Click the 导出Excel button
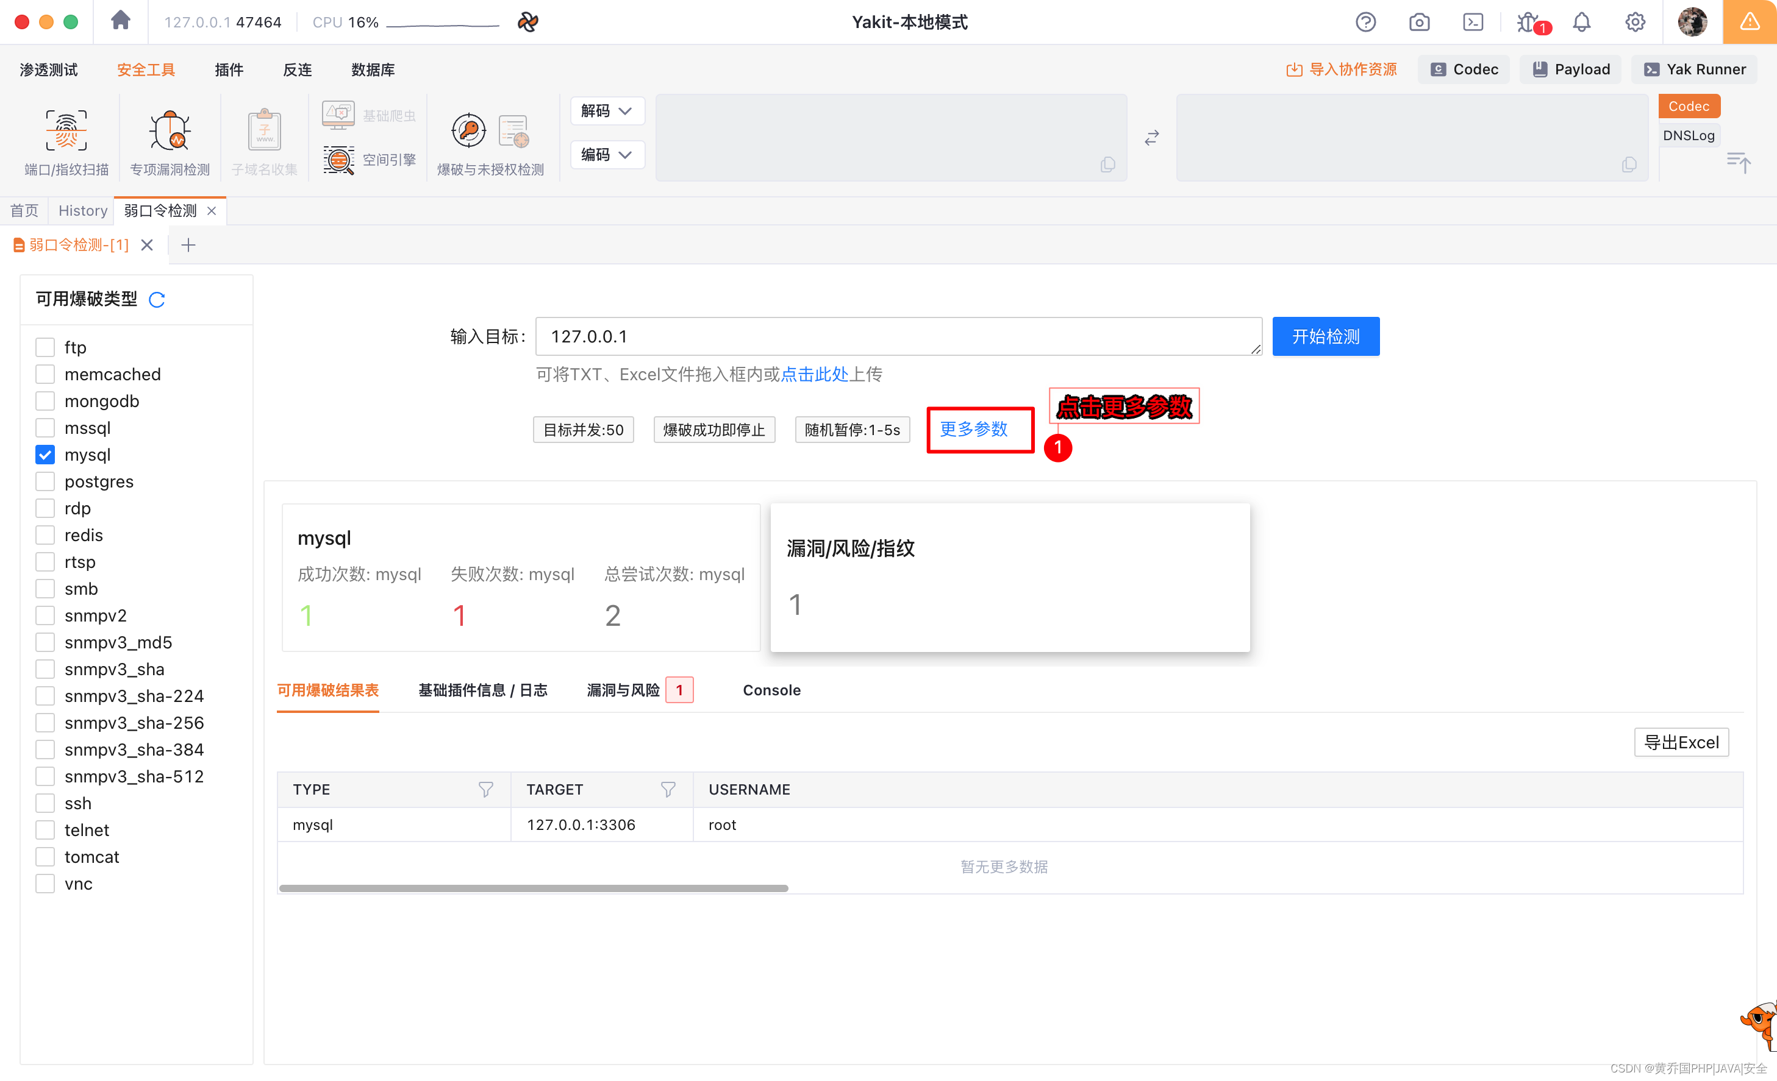The width and height of the screenshot is (1777, 1081). click(x=1681, y=742)
